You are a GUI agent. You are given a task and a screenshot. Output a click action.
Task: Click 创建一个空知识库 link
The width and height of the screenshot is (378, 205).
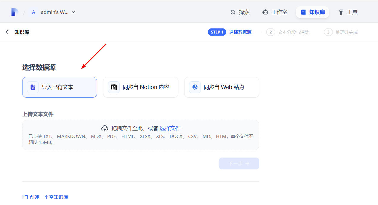[49, 197]
